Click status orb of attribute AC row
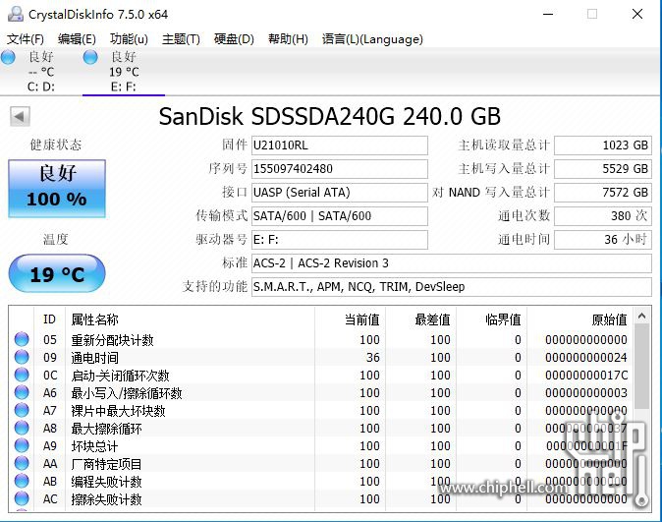This screenshot has height=522, width=662. [22, 499]
